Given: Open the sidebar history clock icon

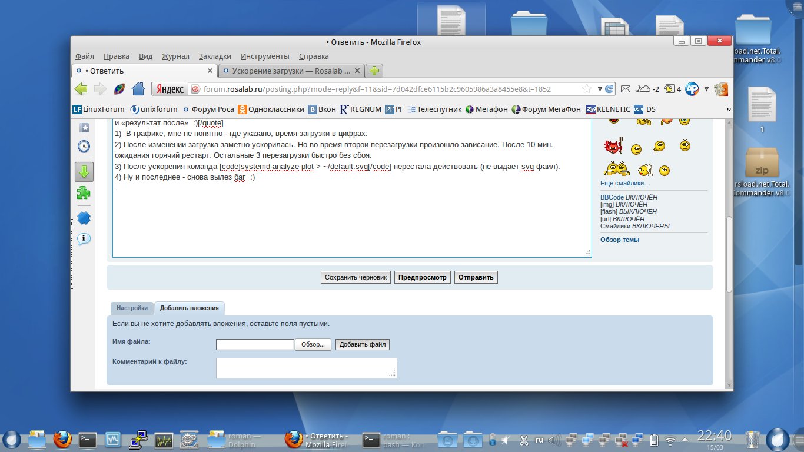Looking at the screenshot, I should (x=84, y=146).
